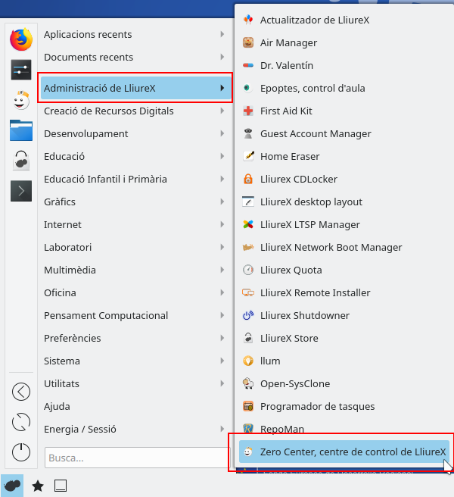This screenshot has width=454, height=497.
Task: Select Epoptes, control d'aula entry
Action: [313, 88]
